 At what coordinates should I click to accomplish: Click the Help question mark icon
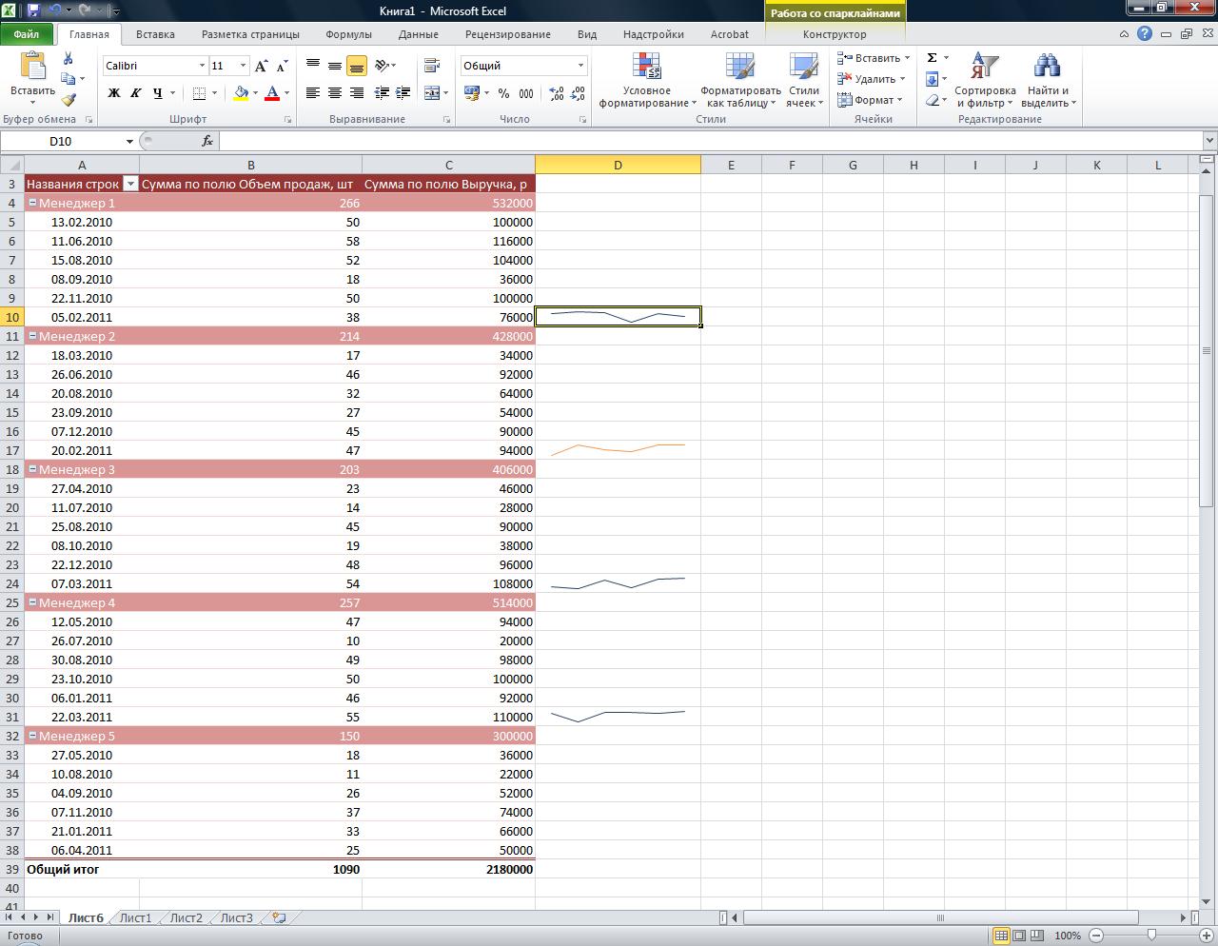tap(1145, 33)
